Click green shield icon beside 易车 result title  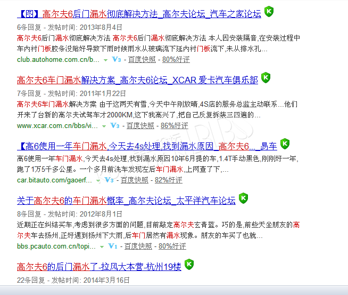285,144
